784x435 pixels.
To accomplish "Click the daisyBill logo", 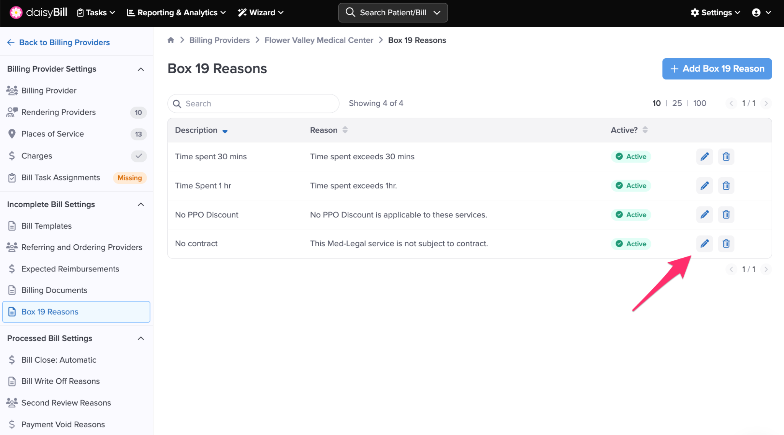I will (38, 13).
